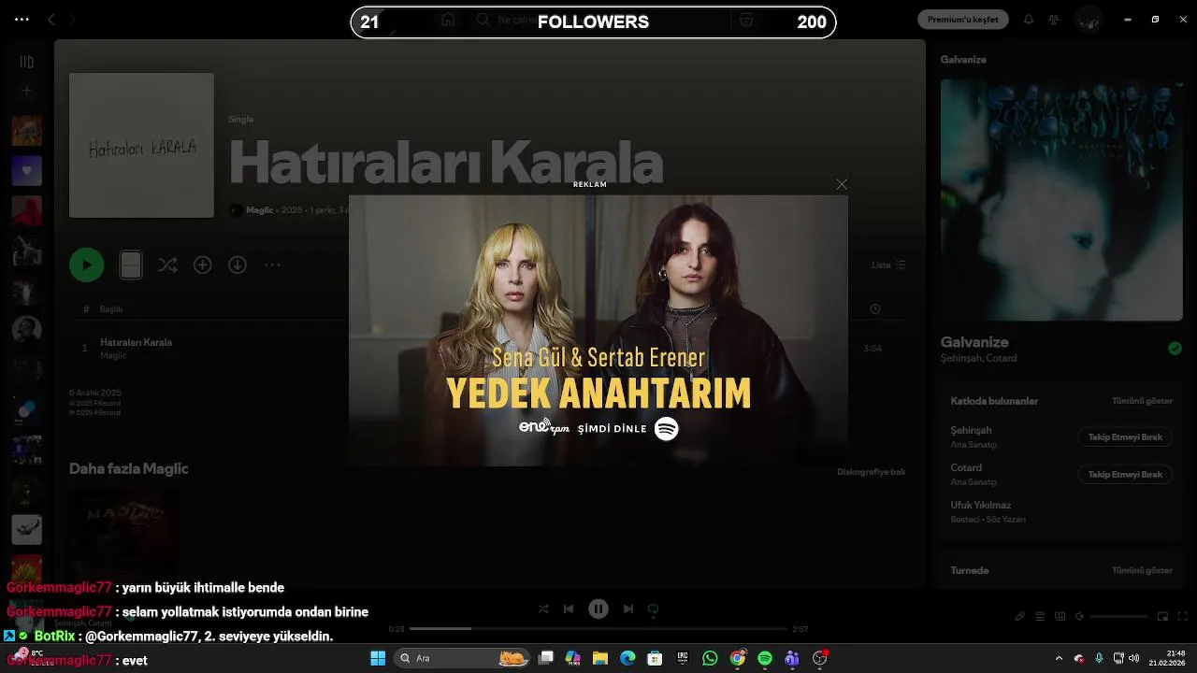Viewport: 1197px width, 673px height.
Task: Skip to next track
Action: click(x=628, y=609)
